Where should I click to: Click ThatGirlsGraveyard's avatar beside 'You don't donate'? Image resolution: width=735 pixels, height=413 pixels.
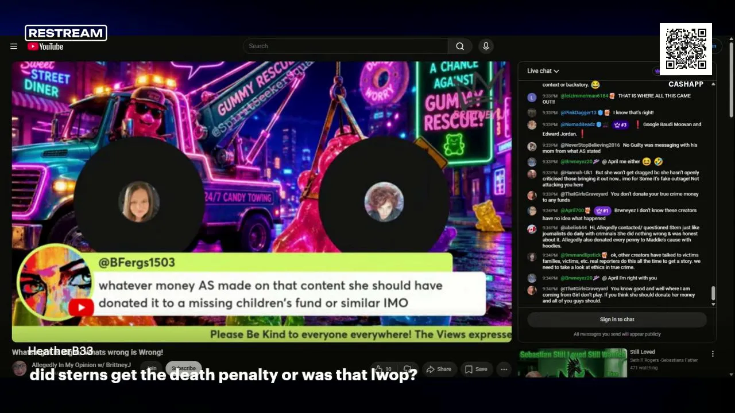coord(532,196)
